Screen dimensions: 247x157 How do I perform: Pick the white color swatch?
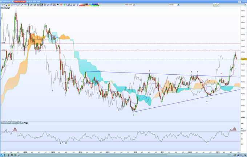(x=80, y=4)
